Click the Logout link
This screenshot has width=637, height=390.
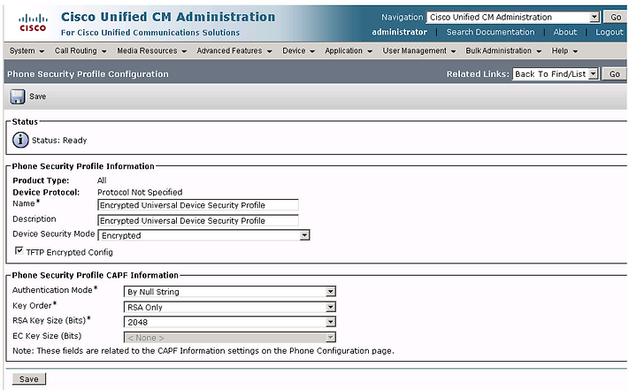(609, 32)
